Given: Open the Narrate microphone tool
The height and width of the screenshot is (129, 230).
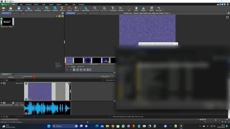Looking at the screenshot, I should 76,9.
